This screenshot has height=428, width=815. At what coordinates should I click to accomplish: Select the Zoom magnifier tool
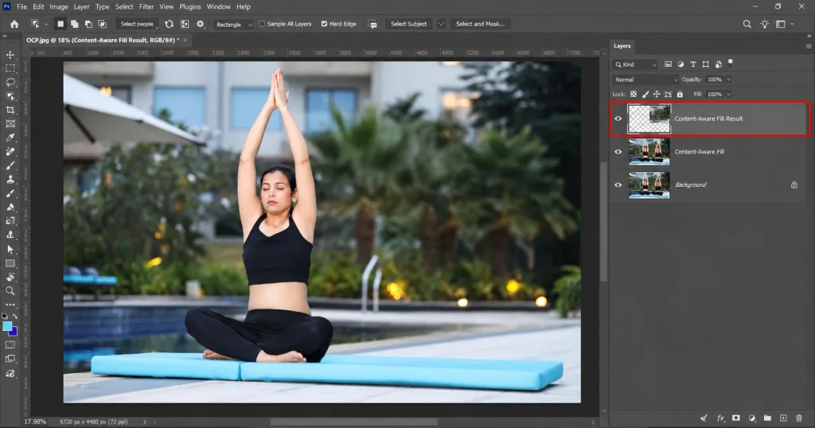coord(10,291)
